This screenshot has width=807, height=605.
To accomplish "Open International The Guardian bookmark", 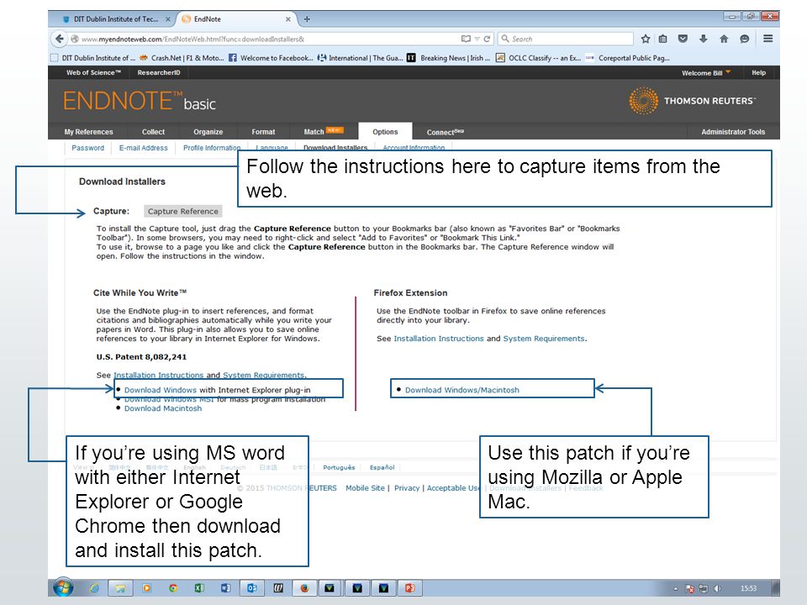I will (361, 58).
